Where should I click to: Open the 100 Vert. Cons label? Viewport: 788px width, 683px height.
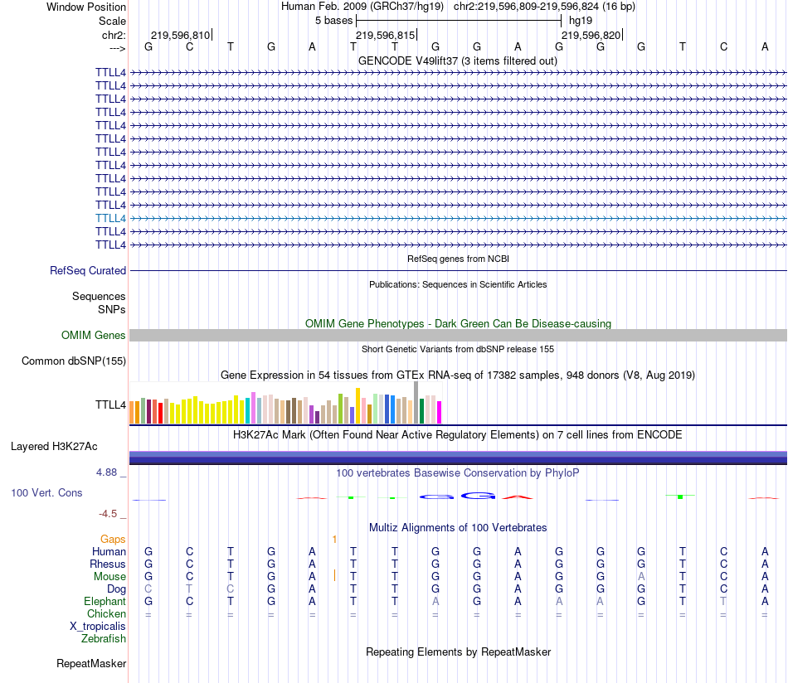(x=46, y=493)
